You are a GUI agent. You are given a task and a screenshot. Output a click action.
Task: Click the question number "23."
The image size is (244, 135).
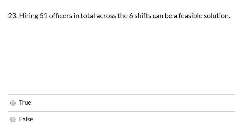tap(13, 16)
